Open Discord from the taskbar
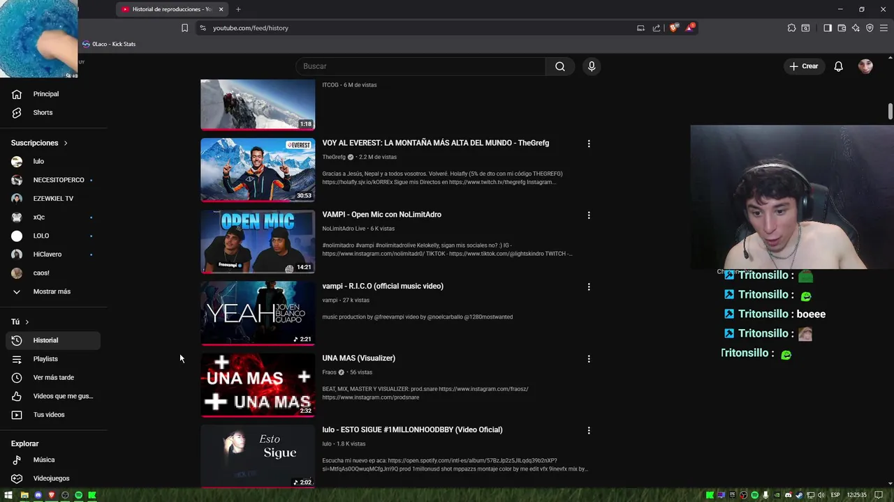Viewport: 894px width, 502px height. 38,495
